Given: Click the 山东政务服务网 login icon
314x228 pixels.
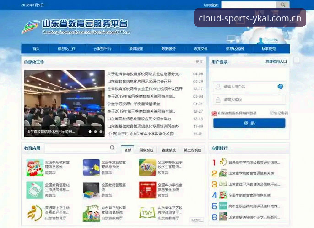Looking at the screenshot, I should tap(214, 114).
